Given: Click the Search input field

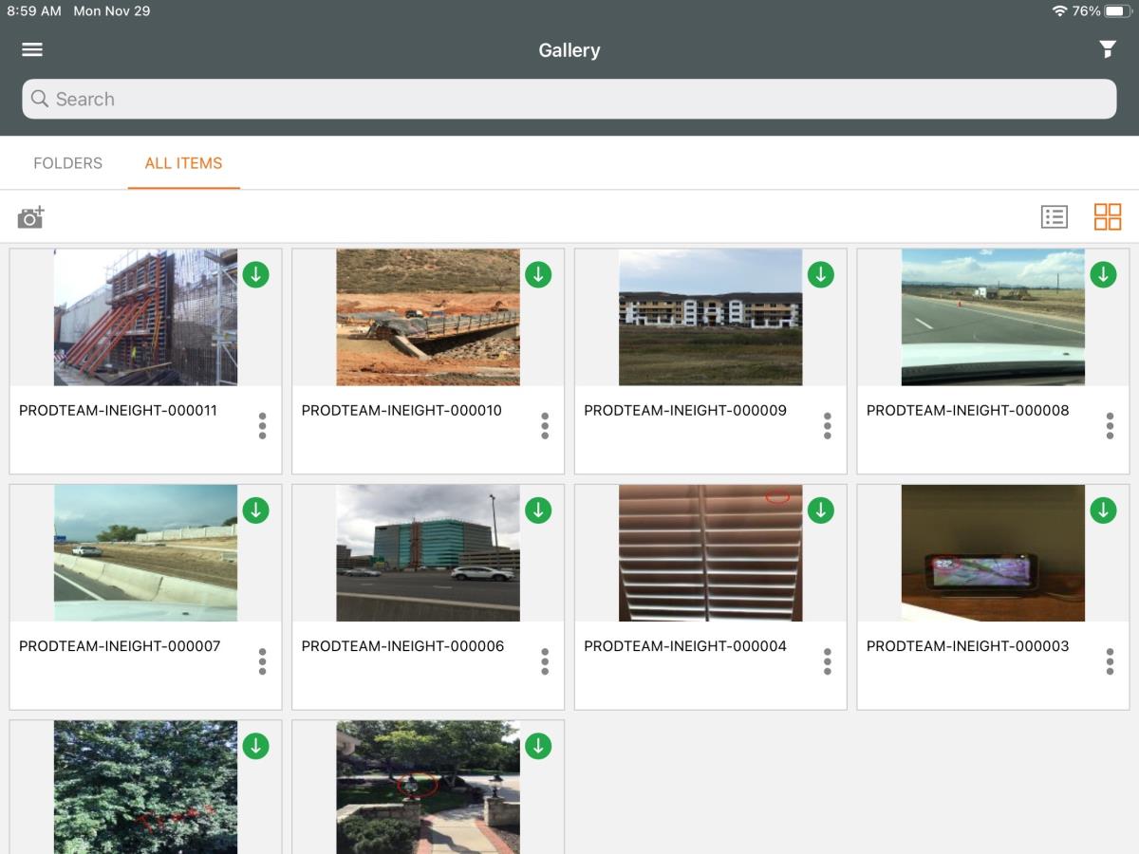Looking at the screenshot, I should [569, 99].
